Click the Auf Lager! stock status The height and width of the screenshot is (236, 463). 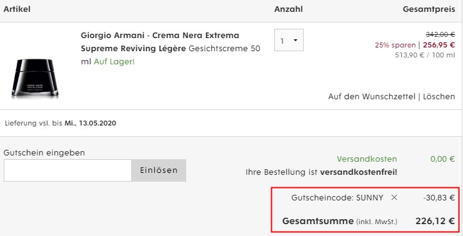pyautogui.click(x=114, y=62)
